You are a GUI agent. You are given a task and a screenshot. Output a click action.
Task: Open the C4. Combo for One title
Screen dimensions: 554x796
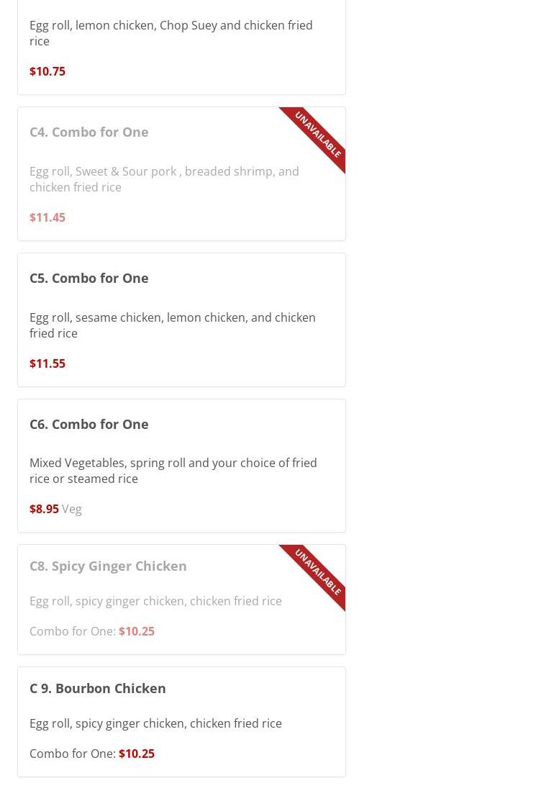click(89, 132)
